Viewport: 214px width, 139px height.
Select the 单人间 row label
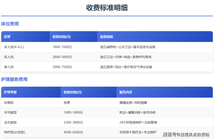coord(9,67)
